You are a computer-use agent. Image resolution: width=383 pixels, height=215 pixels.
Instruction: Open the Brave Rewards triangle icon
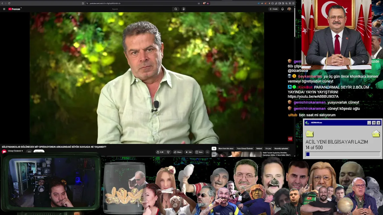point(208,3)
